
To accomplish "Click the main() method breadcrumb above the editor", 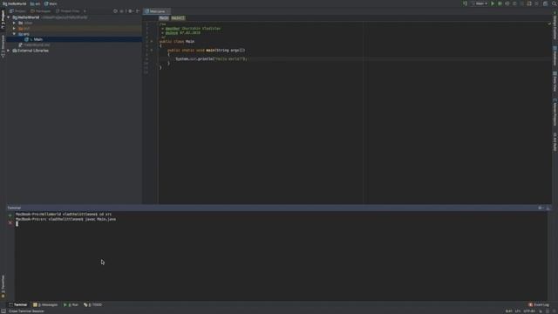I will (x=178, y=17).
